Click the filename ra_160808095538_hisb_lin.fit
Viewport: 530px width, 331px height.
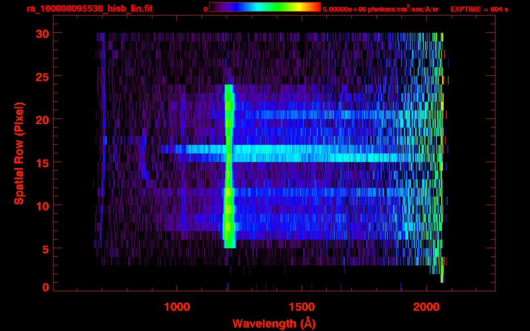point(89,8)
